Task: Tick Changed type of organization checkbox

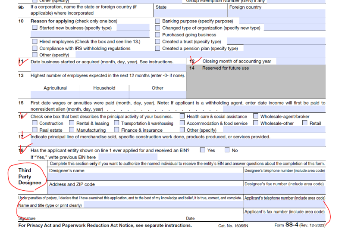Action: tap(157, 28)
